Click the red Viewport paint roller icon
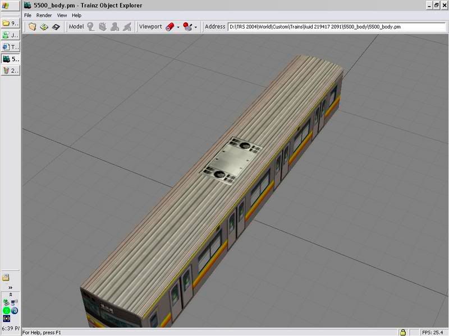 169,26
